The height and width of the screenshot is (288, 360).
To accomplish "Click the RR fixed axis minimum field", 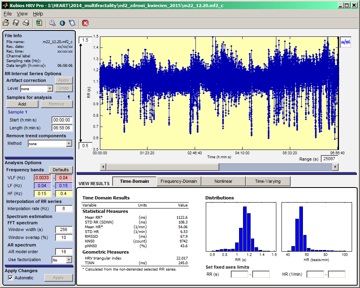I will [x=239, y=274].
